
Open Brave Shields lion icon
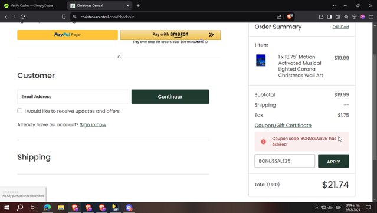click(290, 17)
